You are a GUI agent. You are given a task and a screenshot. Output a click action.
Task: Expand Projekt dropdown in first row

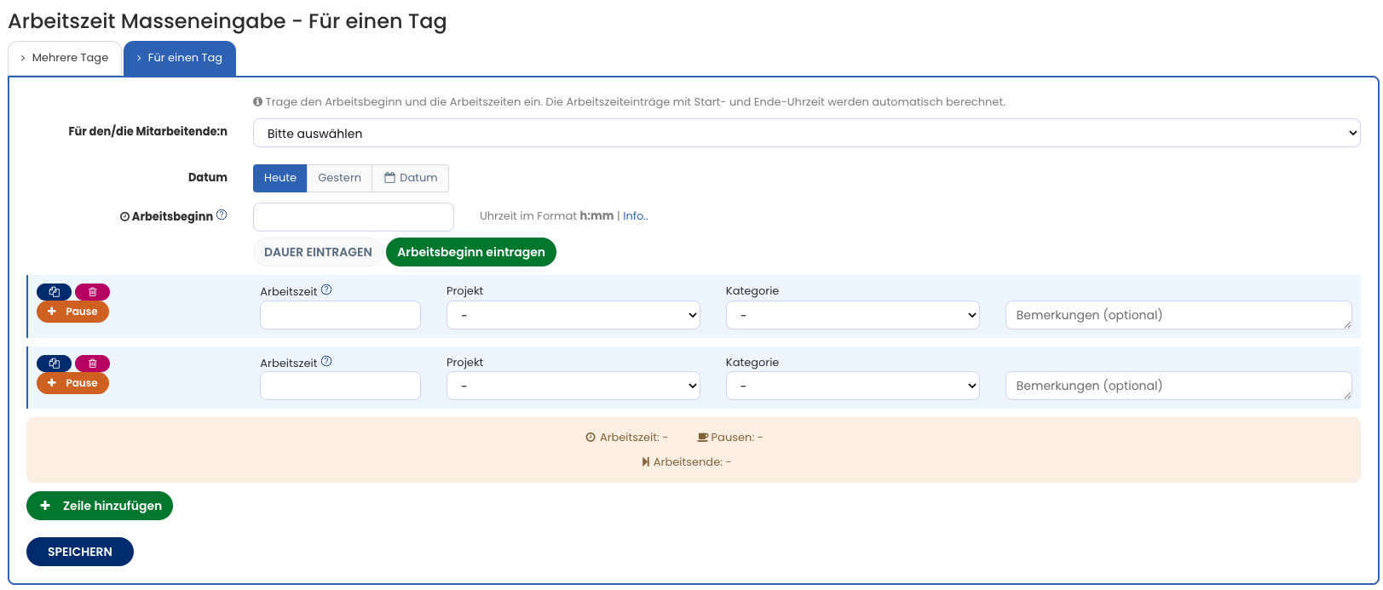(573, 315)
